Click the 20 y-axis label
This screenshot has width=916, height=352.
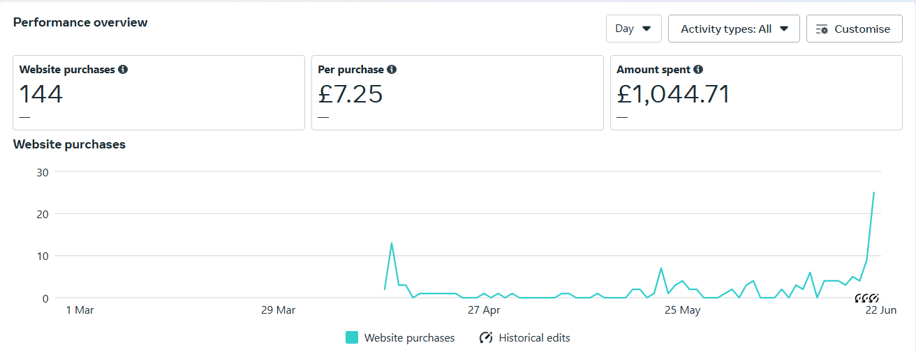43,213
